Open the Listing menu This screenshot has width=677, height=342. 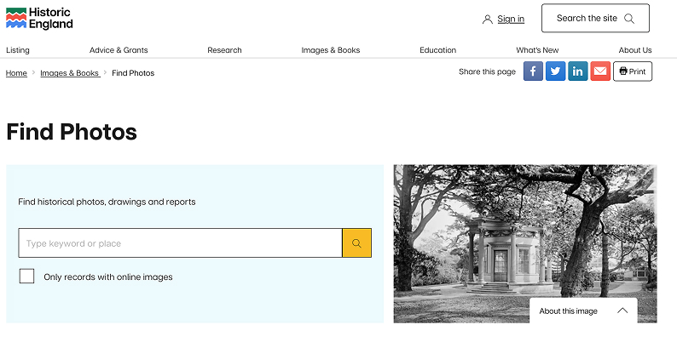click(x=18, y=50)
